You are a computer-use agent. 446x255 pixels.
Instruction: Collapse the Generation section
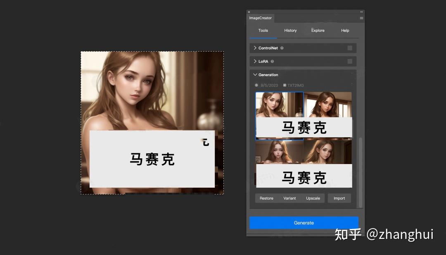[x=255, y=75]
